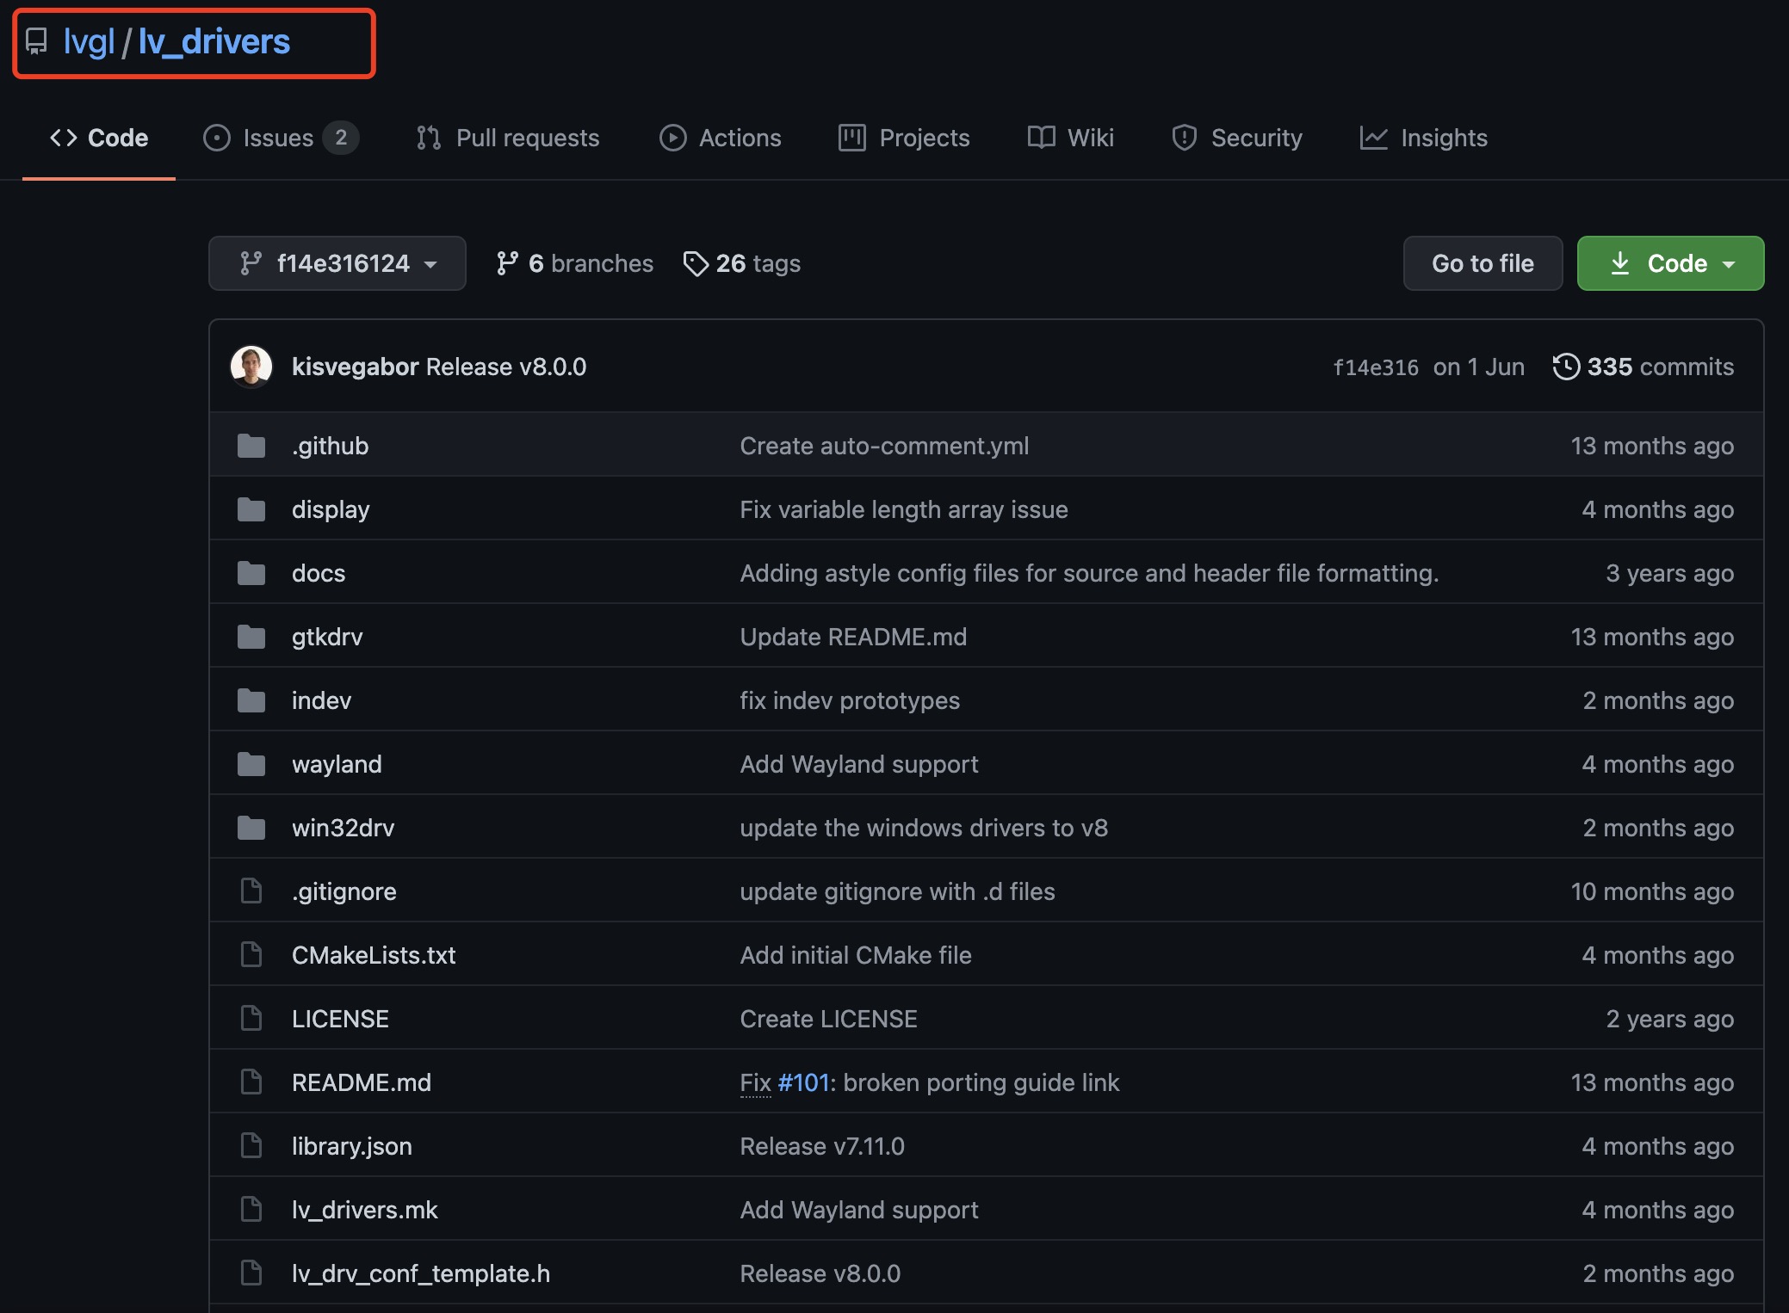Click the folder icon for win32drv
This screenshot has height=1313, width=1789.
coord(251,828)
